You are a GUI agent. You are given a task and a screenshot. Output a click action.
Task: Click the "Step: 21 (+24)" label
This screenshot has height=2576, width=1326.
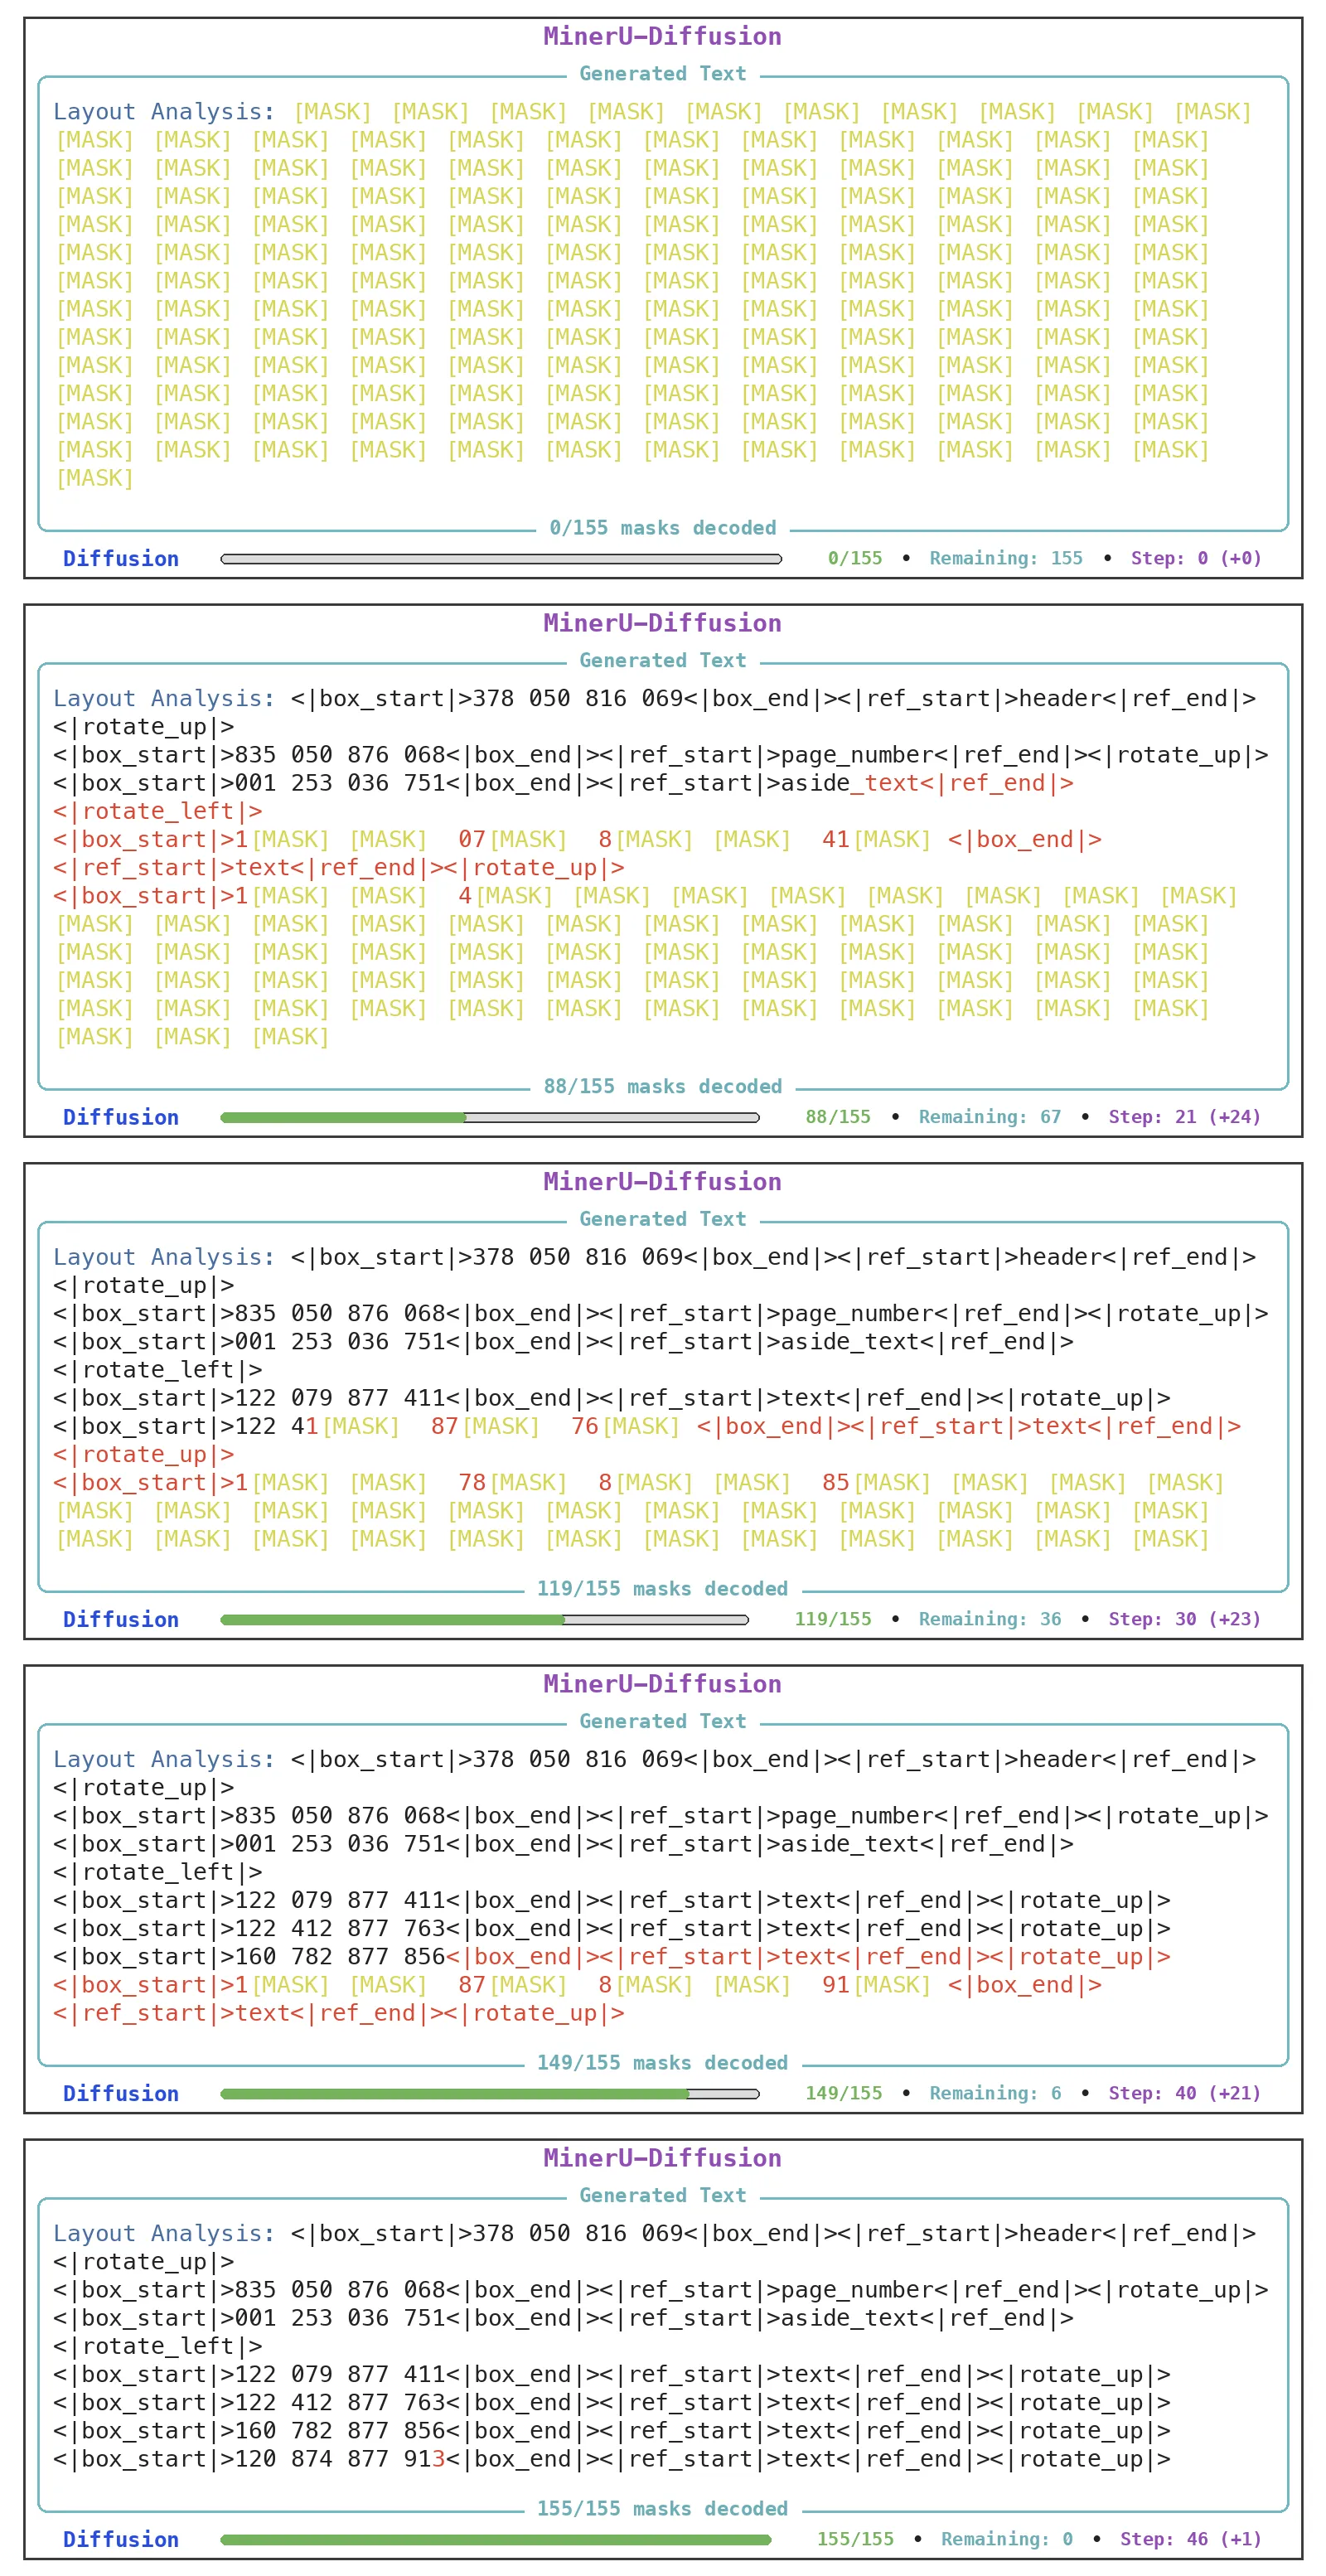[x=1185, y=1116]
